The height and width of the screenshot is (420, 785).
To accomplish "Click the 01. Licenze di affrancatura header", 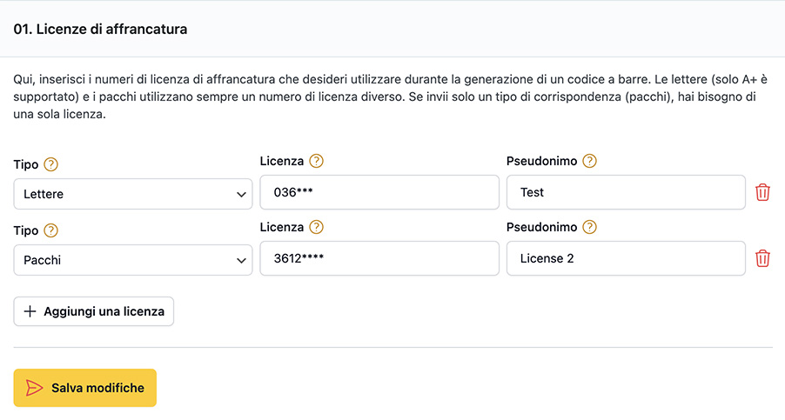I will pos(100,29).
